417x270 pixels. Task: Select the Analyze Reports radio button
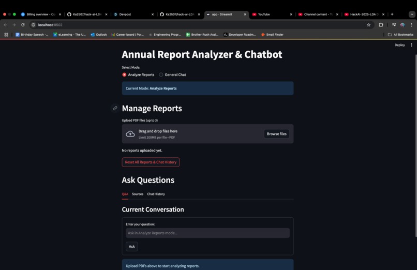(124, 74)
